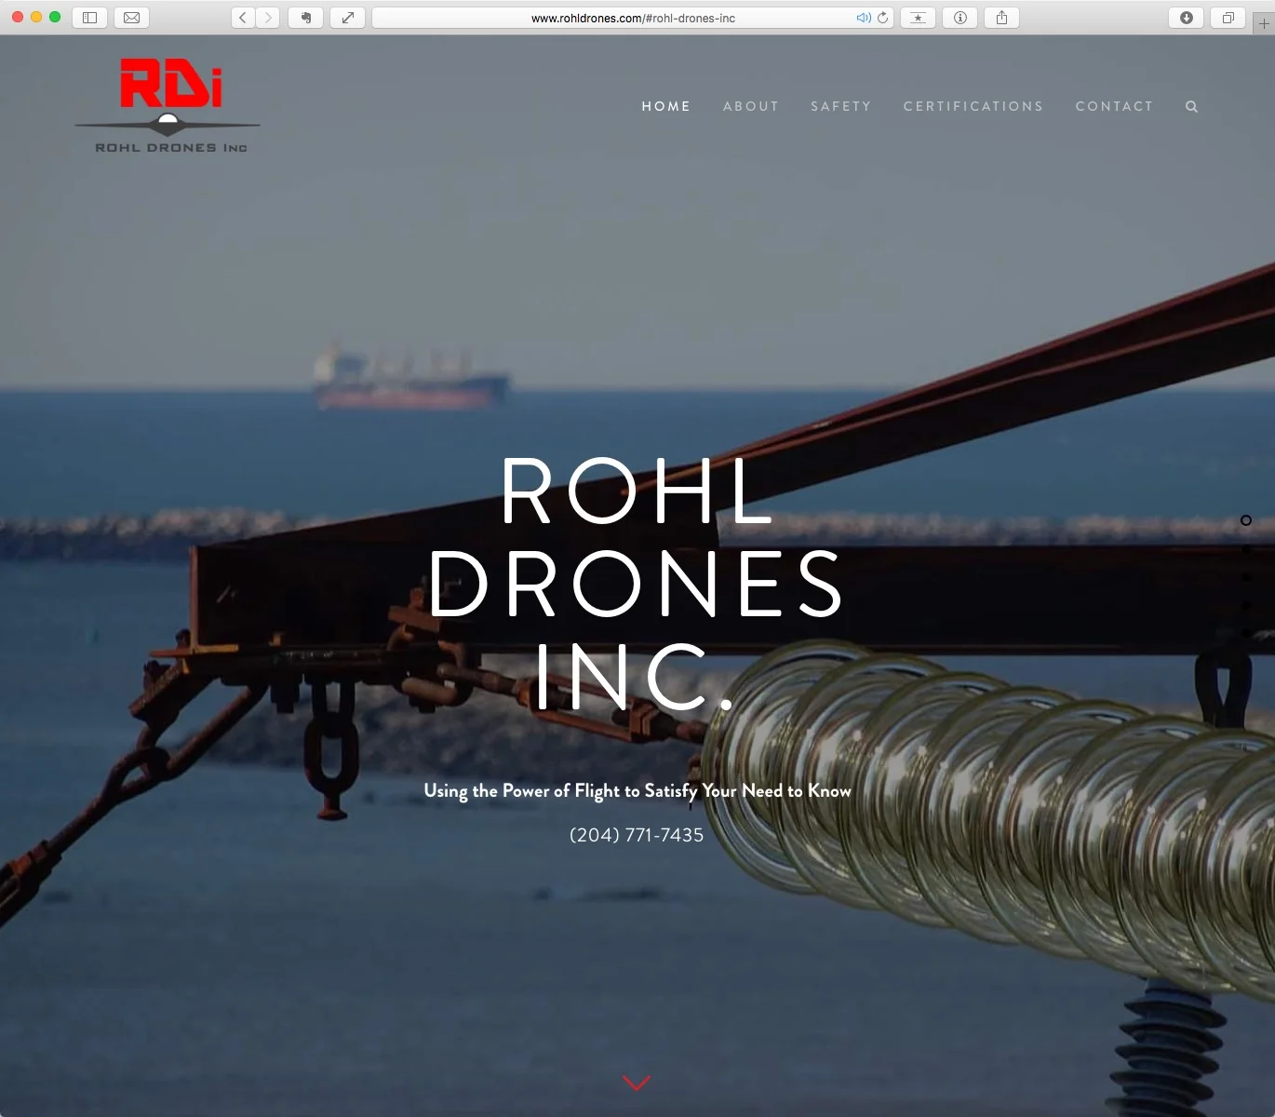Select the first section indicator circle
This screenshot has height=1117, width=1275.
coord(1246,520)
